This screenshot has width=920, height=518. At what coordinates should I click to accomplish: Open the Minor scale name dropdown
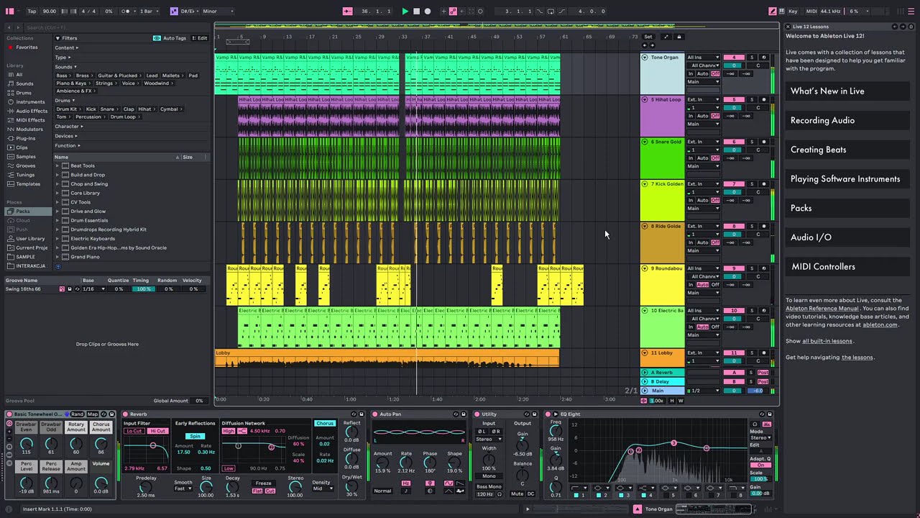click(x=218, y=12)
